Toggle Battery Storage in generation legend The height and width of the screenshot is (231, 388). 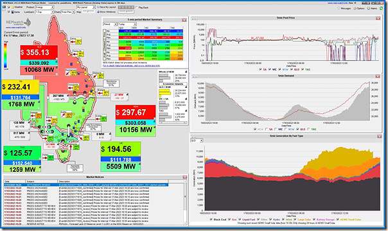[x=314, y=219]
